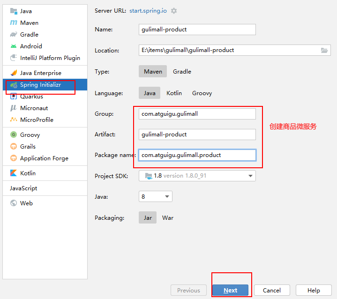Select Jar packaging
This screenshot has width=337, height=299.
(x=148, y=217)
